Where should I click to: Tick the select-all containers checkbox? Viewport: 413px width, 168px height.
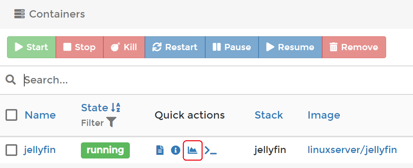[x=11, y=115]
